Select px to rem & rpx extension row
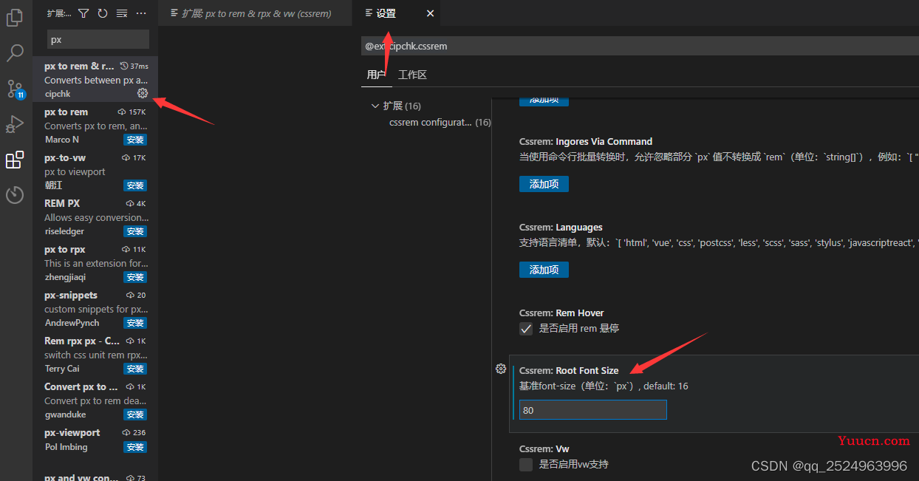Screen dimensions: 919x481 coord(95,79)
